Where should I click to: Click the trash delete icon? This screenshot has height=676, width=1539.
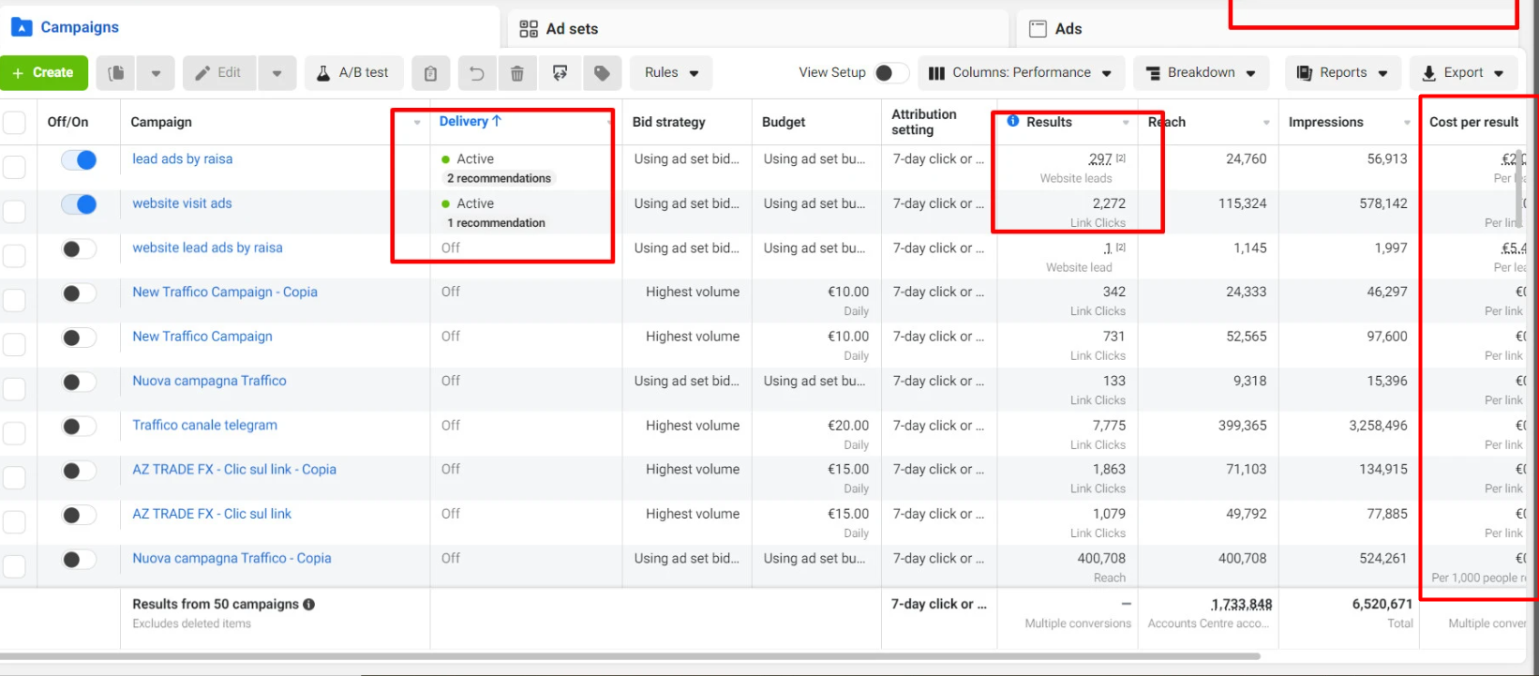516,73
